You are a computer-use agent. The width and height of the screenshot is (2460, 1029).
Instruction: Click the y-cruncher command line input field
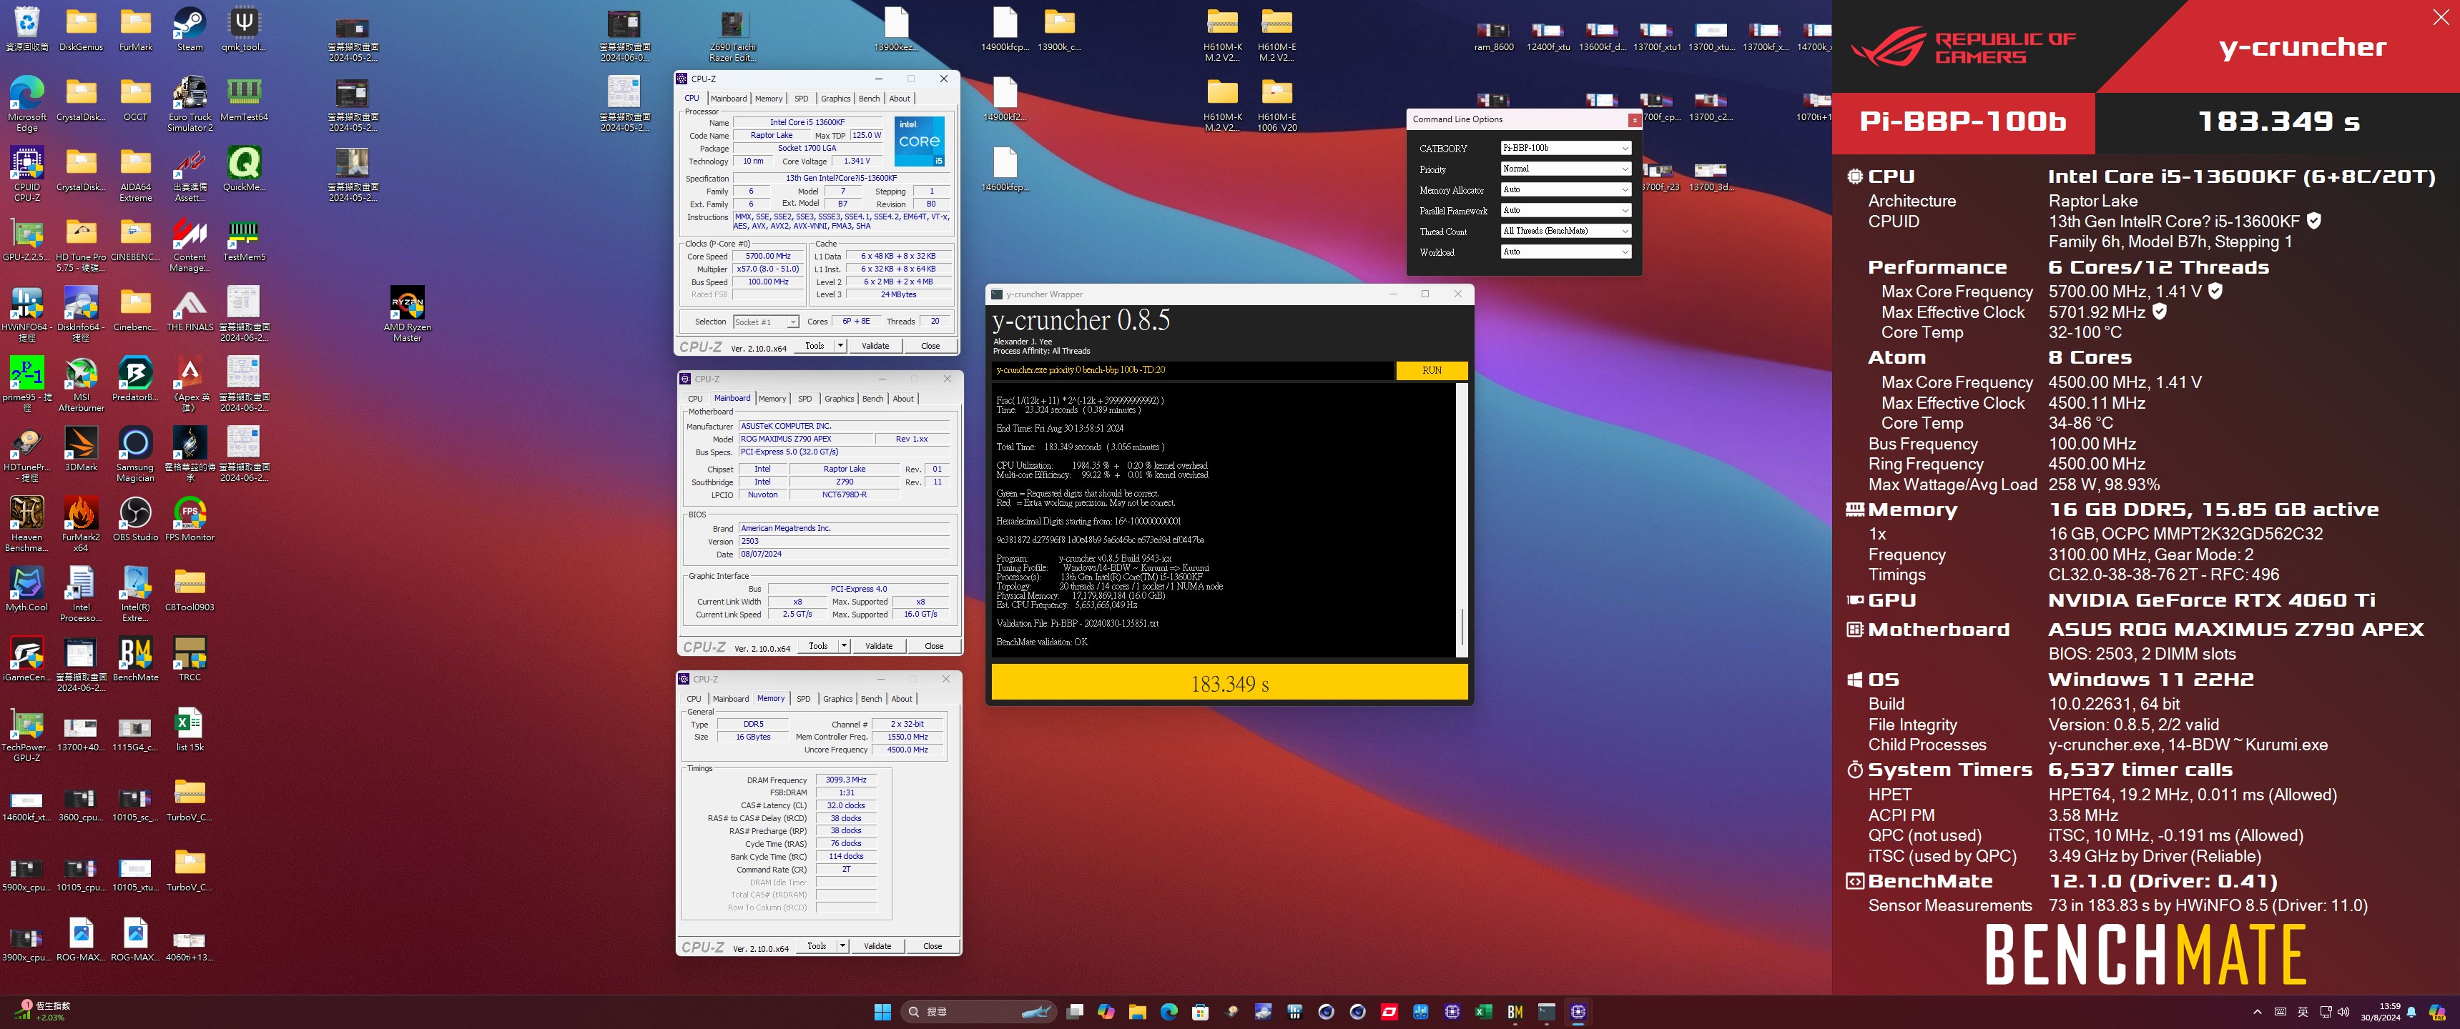click(x=1192, y=370)
